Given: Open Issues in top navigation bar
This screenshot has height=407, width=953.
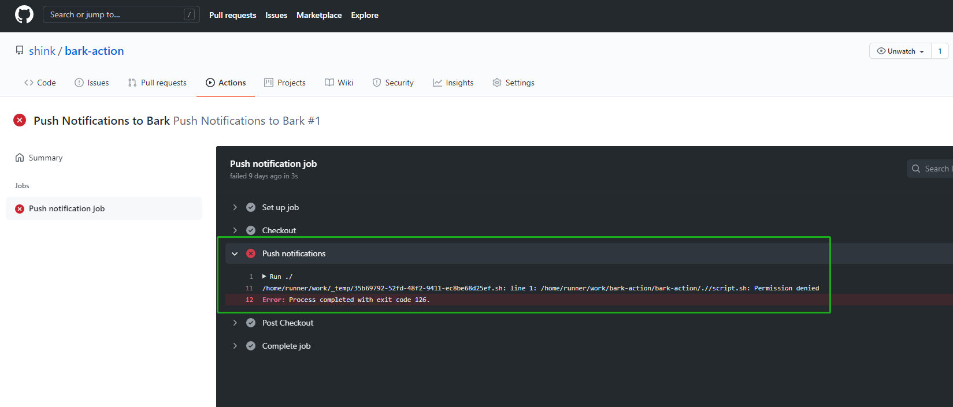Looking at the screenshot, I should click(276, 15).
